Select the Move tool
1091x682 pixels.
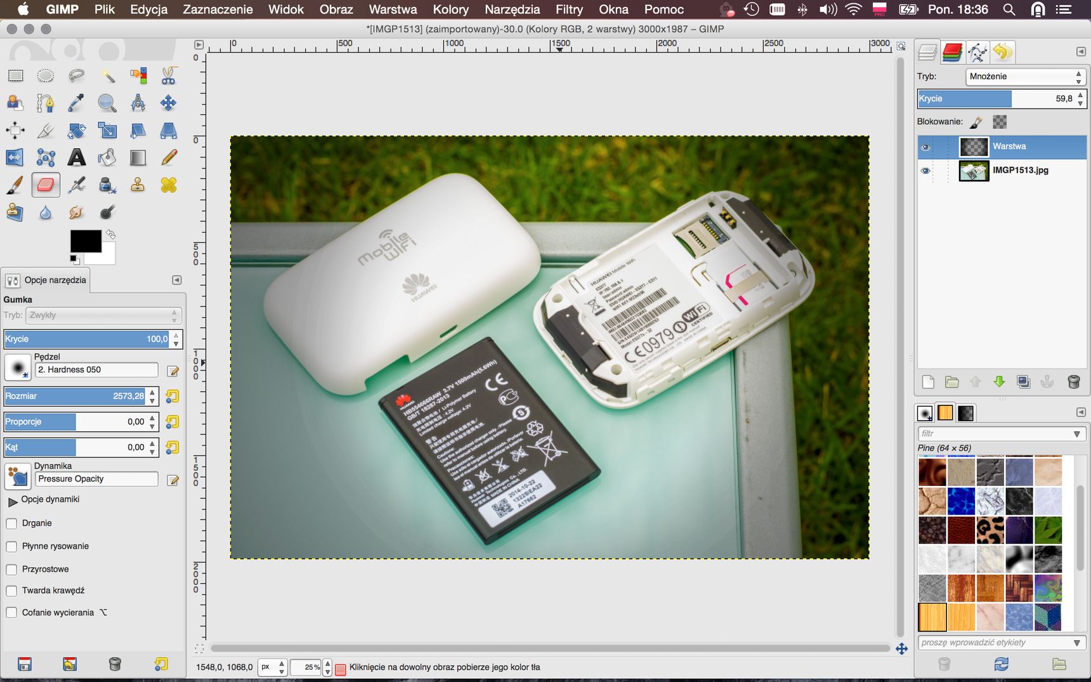pyautogui.click(x=169, y=103)
